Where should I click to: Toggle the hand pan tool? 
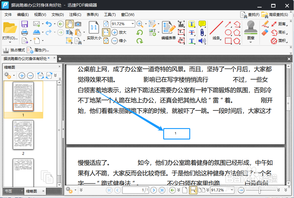pos(70,24)
